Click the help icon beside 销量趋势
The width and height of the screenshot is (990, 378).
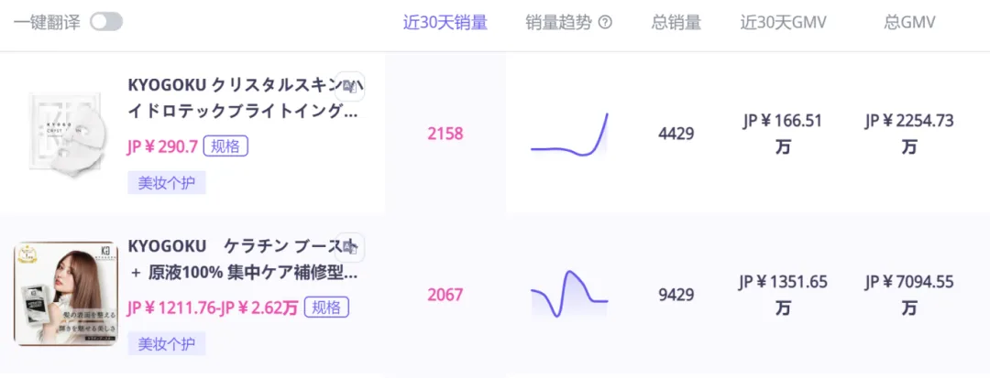click(x=605, y=23)
